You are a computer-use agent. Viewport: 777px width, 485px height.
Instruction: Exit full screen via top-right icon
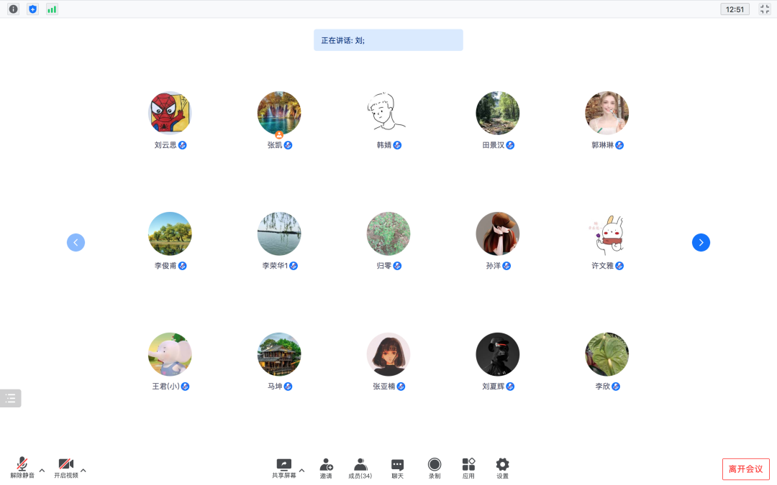(x=765, y=9)
